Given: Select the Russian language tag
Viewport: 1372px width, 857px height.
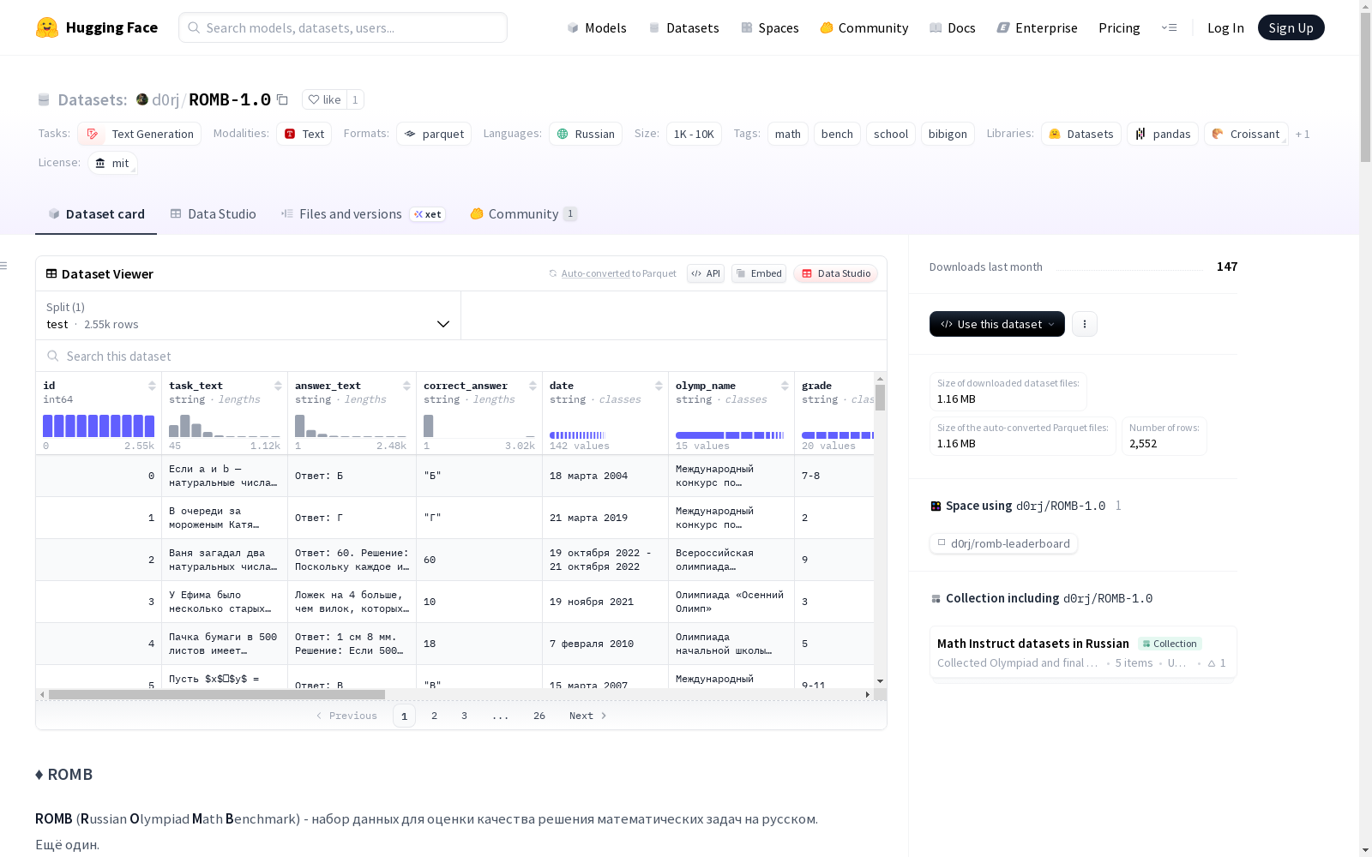Looking at the screenshot, I should (586, 134).
